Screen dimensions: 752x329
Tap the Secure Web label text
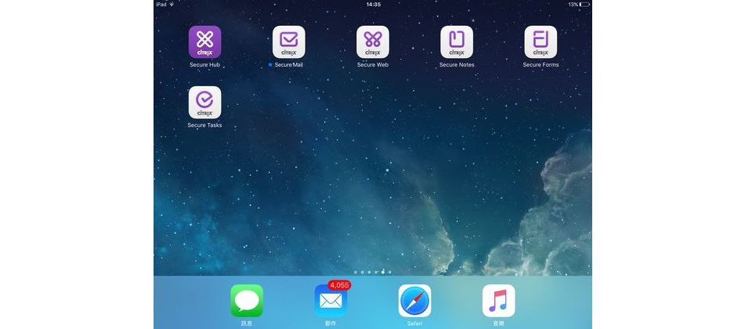[373, 65]
